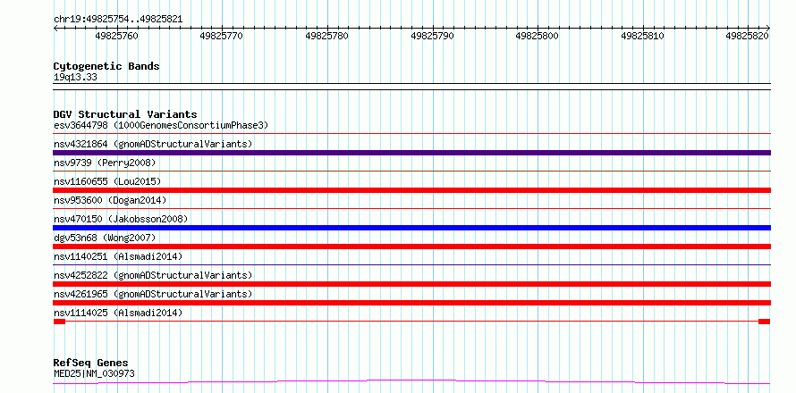This screenshot has width=796, height=393.
Task: Open variant esv3644798 label
Action: [161, 125]
